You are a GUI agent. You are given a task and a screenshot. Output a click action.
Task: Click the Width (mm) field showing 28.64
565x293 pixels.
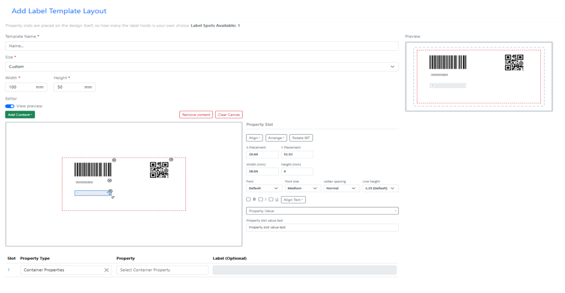coord(262,171)
